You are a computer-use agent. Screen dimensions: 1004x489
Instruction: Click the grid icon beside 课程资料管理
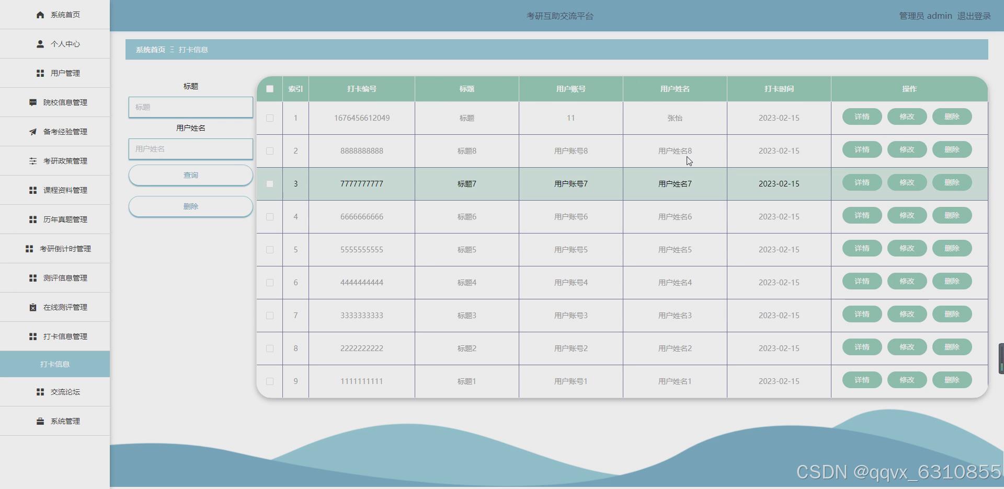[x=33, y=190]
